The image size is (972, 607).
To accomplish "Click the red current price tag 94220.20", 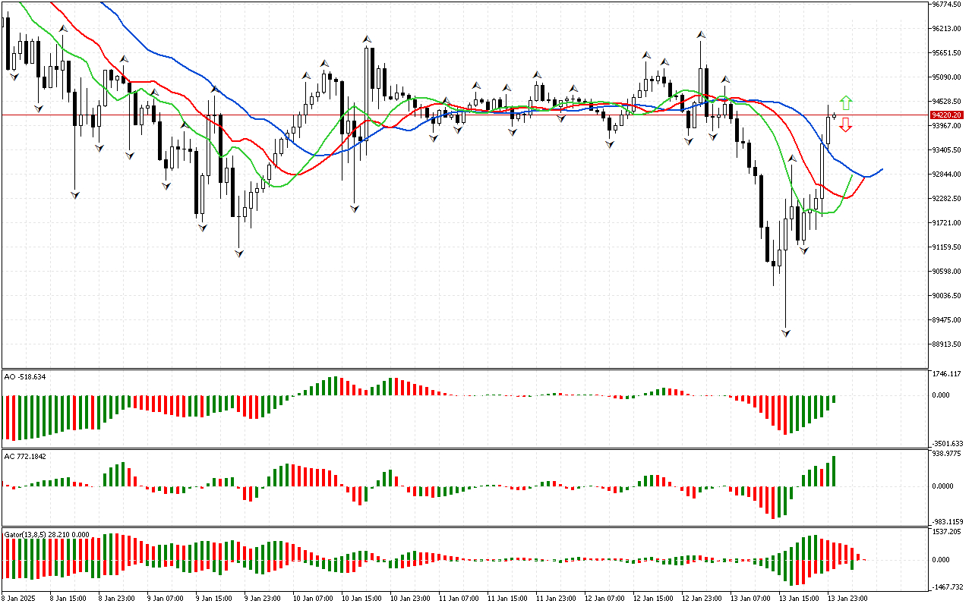I will [946, 115].
